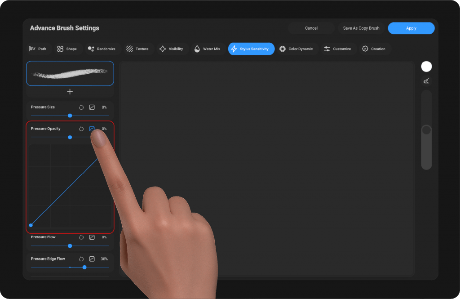The image size is (460, 299).
Task: Select the Water Mix tab
Action: 207,49
